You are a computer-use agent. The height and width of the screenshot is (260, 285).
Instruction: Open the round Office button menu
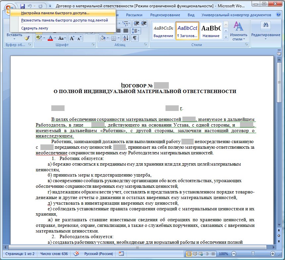[x=9, y=9]
